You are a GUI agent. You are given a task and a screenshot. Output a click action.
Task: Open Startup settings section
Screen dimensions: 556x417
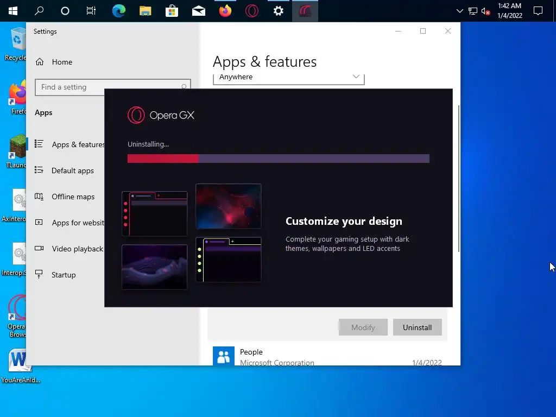pos(55,275)
